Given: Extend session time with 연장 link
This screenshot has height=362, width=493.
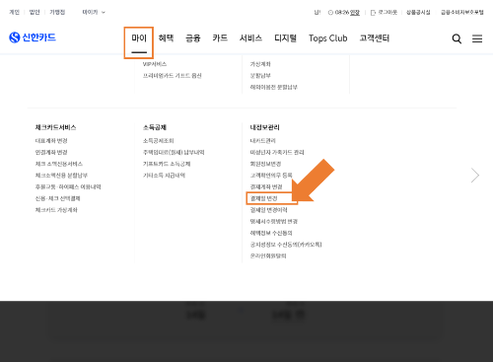Looking at the screenshot, I should (355, 13).
